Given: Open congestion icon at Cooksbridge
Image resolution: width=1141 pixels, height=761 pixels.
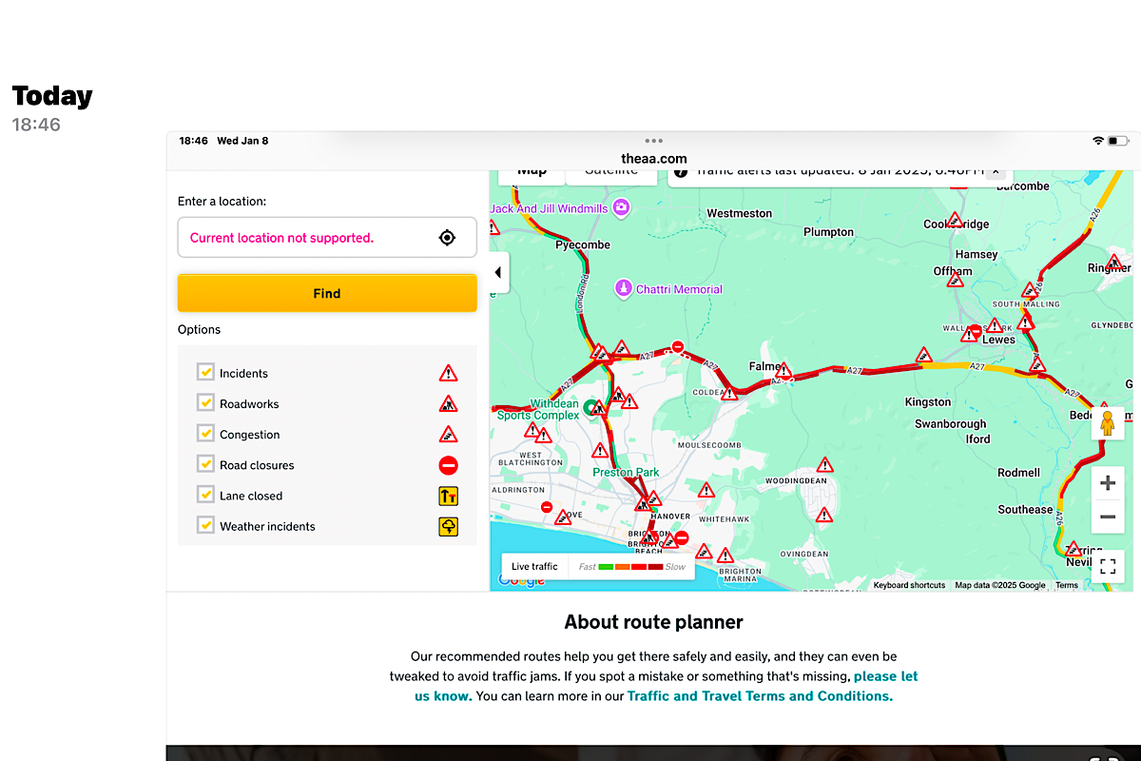Looking at the screenshot, I should coord(956,218).
